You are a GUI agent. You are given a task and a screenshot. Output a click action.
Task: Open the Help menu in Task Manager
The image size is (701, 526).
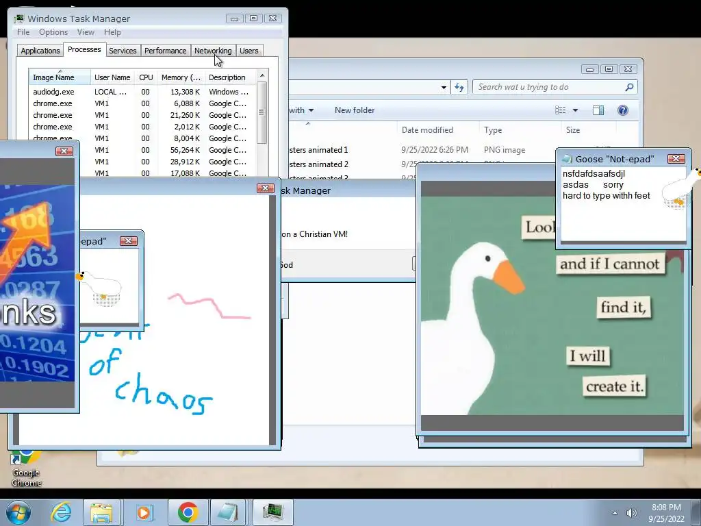112,32
